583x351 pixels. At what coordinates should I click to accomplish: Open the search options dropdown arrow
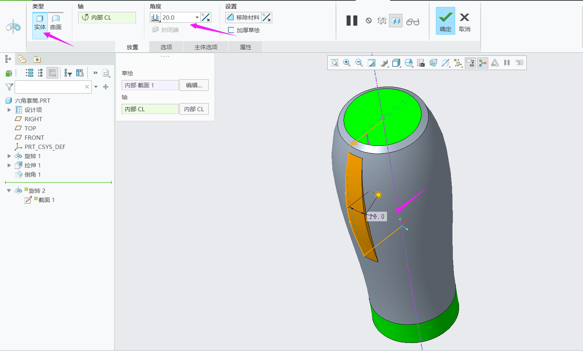96,87
